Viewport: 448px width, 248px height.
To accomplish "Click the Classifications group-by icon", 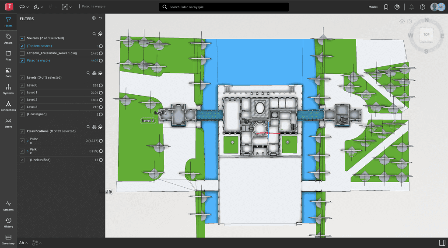I will point(94,127).
